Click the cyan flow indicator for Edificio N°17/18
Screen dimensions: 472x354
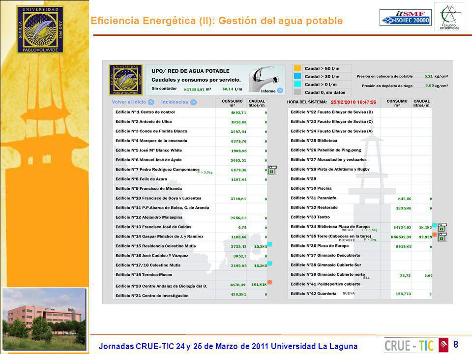(270, 264)
